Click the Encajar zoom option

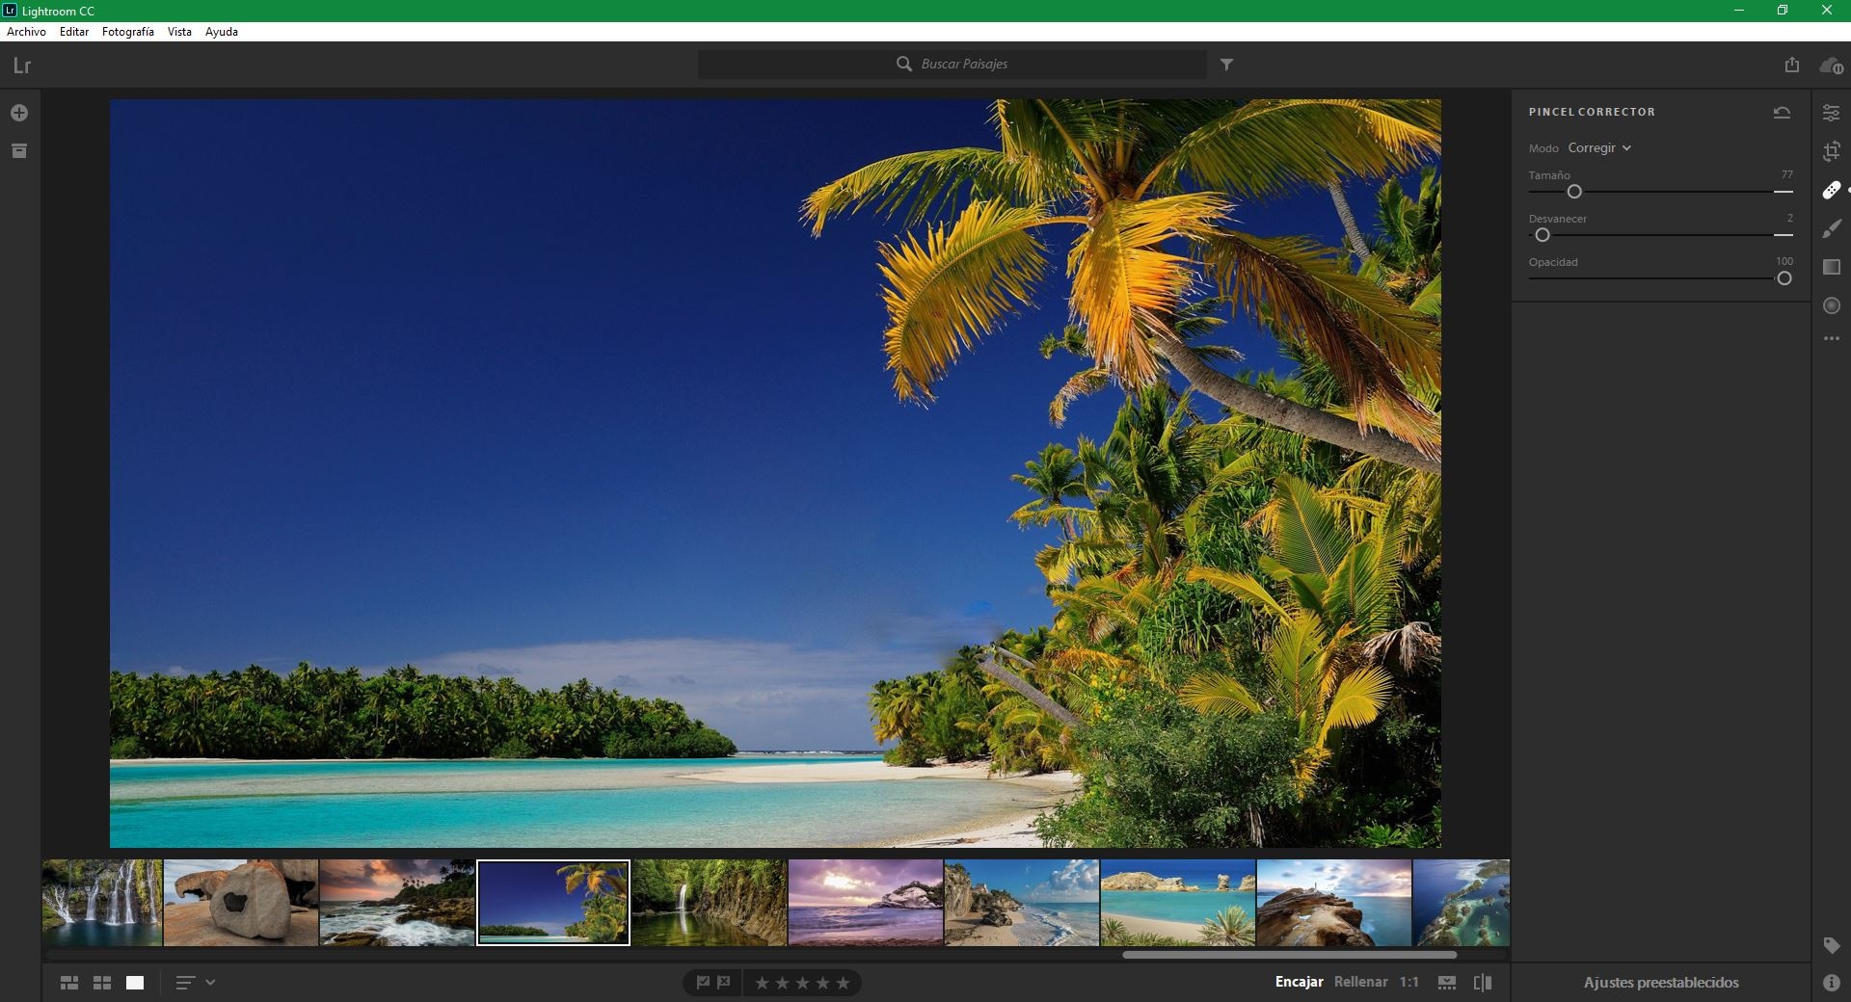[x=1299, y=982]
